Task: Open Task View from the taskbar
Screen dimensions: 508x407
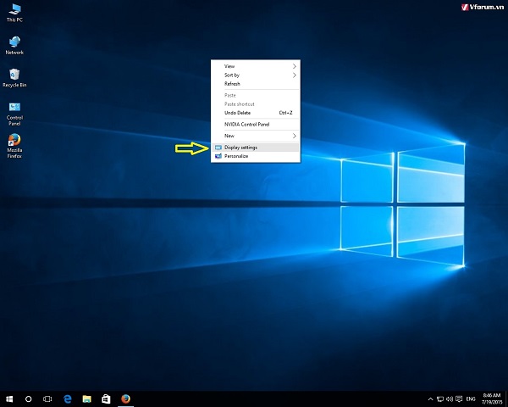Action: click(x=47, y=398)
